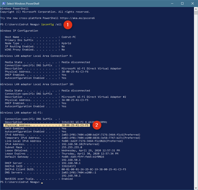Click the 'ipconfig /all' command text
This screenshot has width=198, height=190.
[51, 24]
